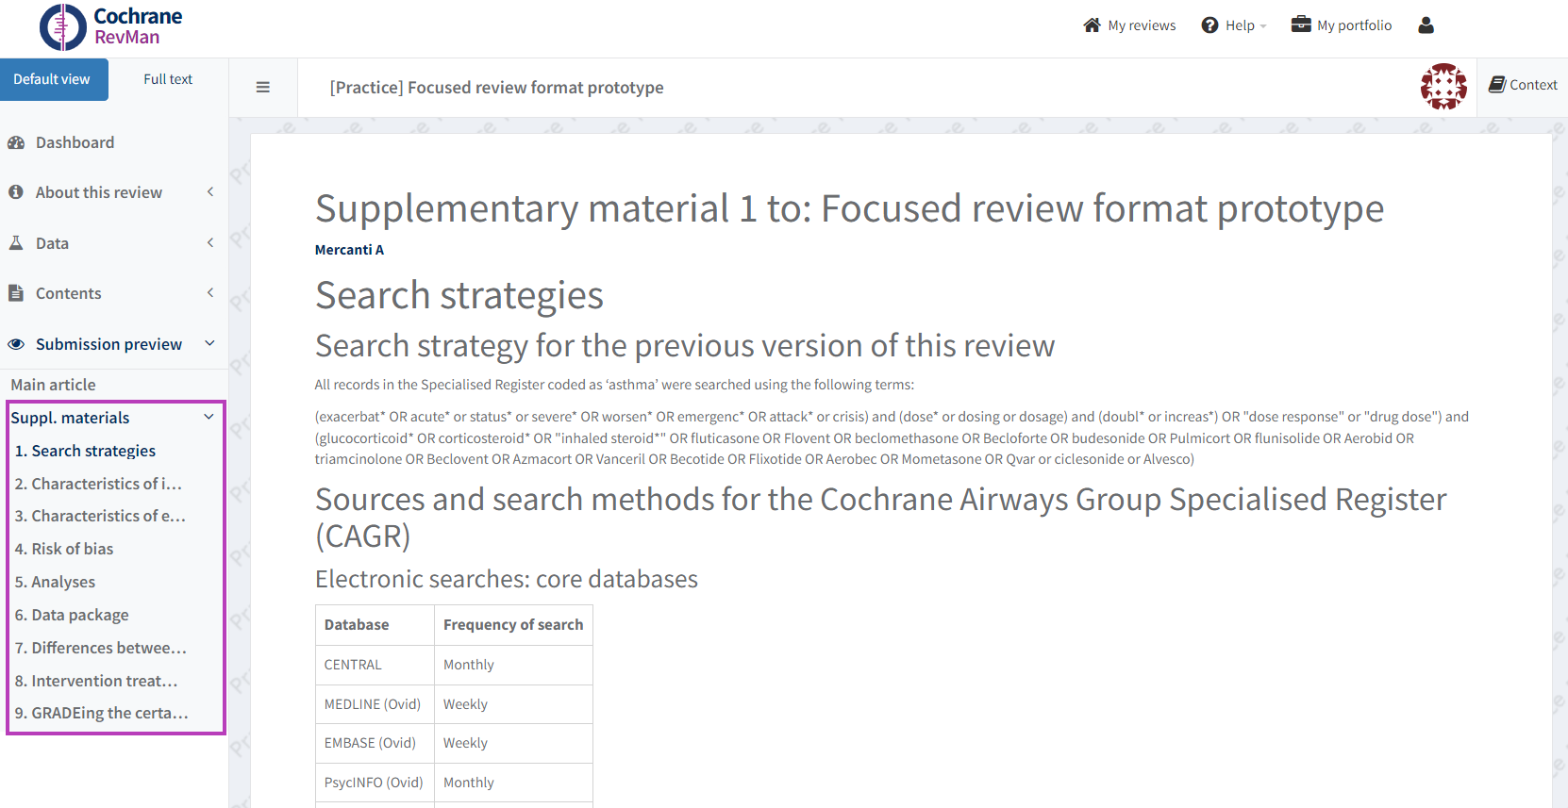Click the Help question mark icon
Viewport: 1568px width, 808px height.
click(x=1209, y=25)
